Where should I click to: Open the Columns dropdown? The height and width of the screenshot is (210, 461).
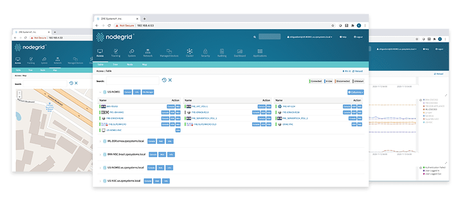point(355,92)
